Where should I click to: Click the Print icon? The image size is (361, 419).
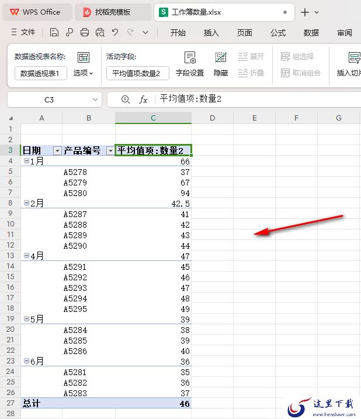click(85, 32)
